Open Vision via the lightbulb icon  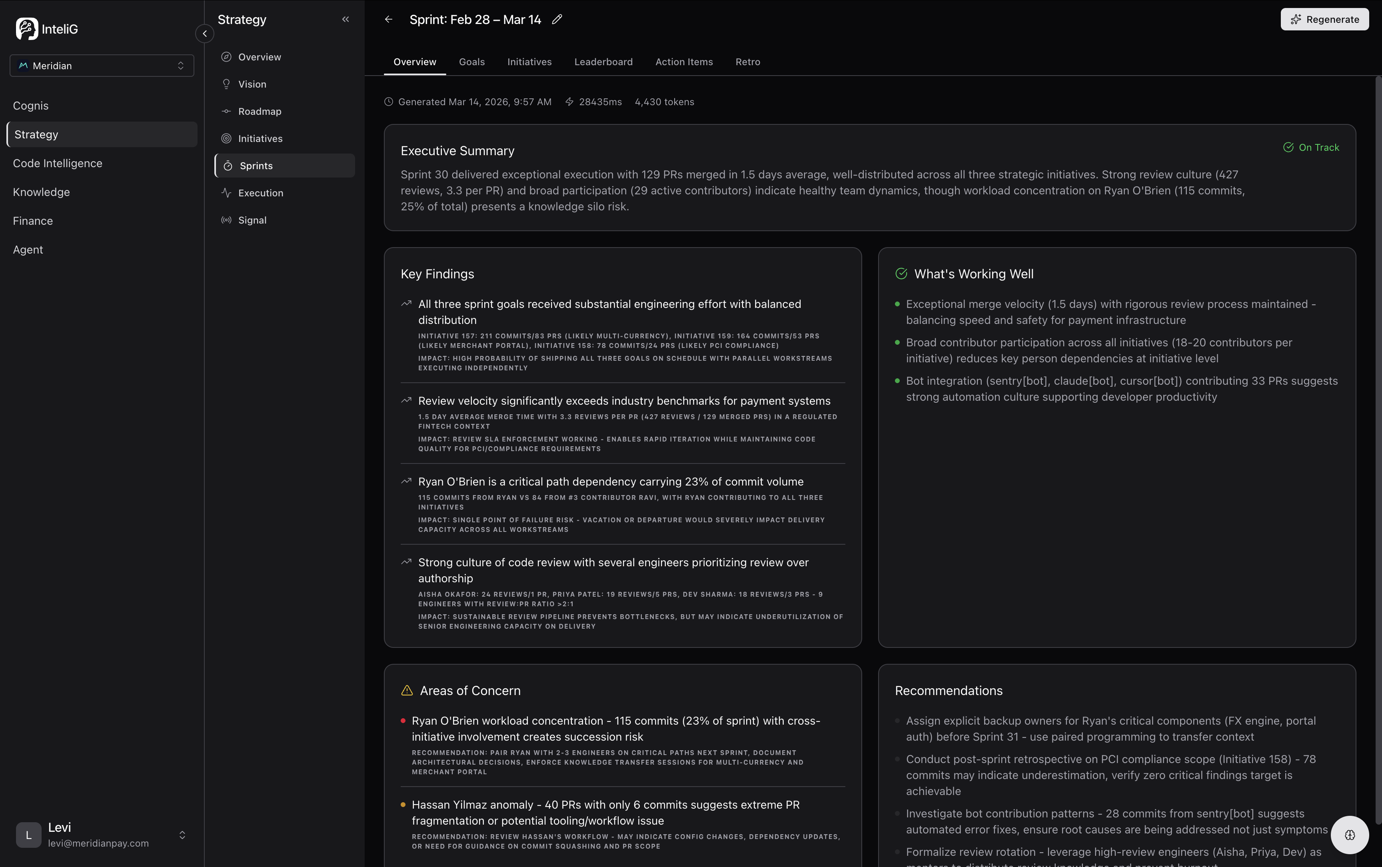tap(226, 84)
